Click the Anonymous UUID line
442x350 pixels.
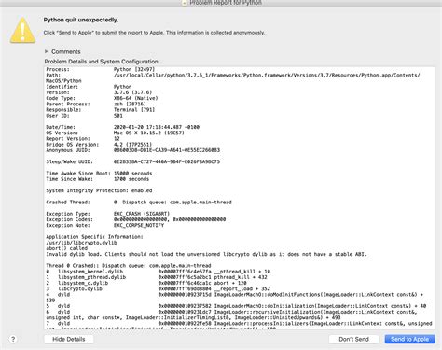coord(133,150)
